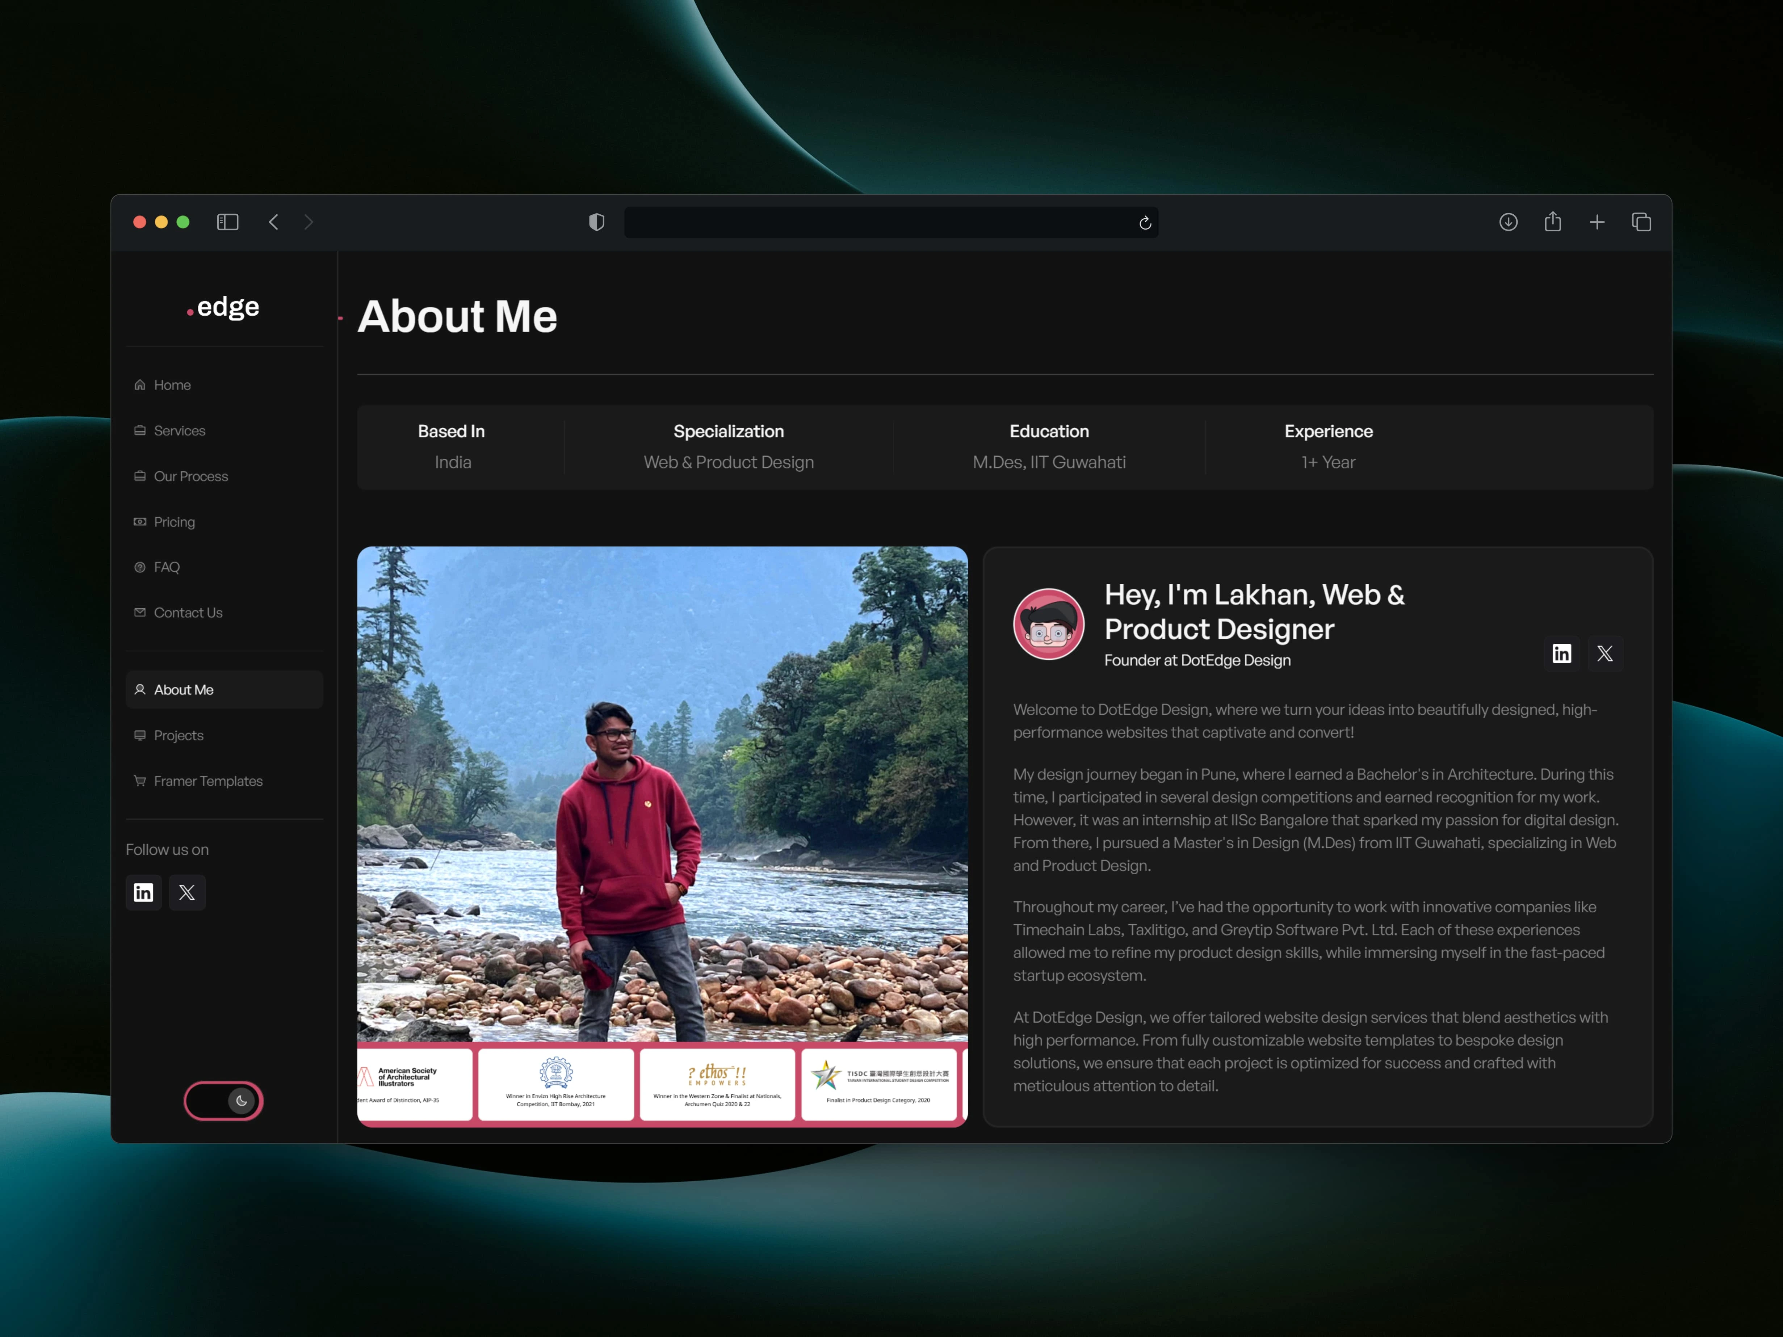This screenshot has width=1783, height=1337.
Task: Click the American Society of Architectural Illustrators badge
Action: tap(414, 1084)
